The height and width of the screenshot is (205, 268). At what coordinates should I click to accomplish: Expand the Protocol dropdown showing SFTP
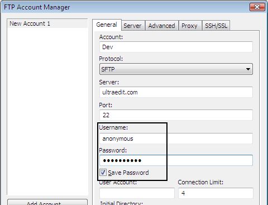pyautogui.click(x=176, y=69)
